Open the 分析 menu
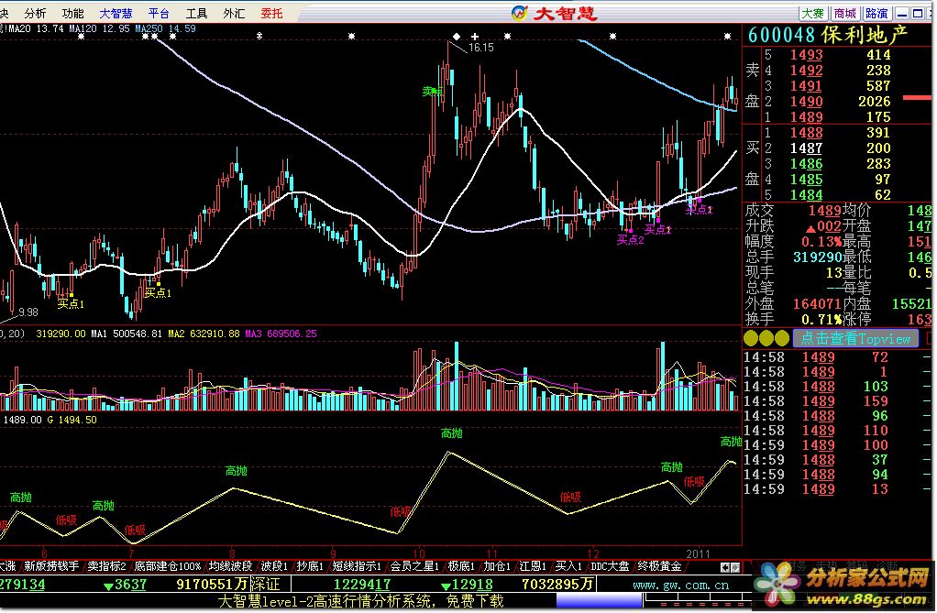The height and width of the screenshot is (613, 937). tap(35, 13)
